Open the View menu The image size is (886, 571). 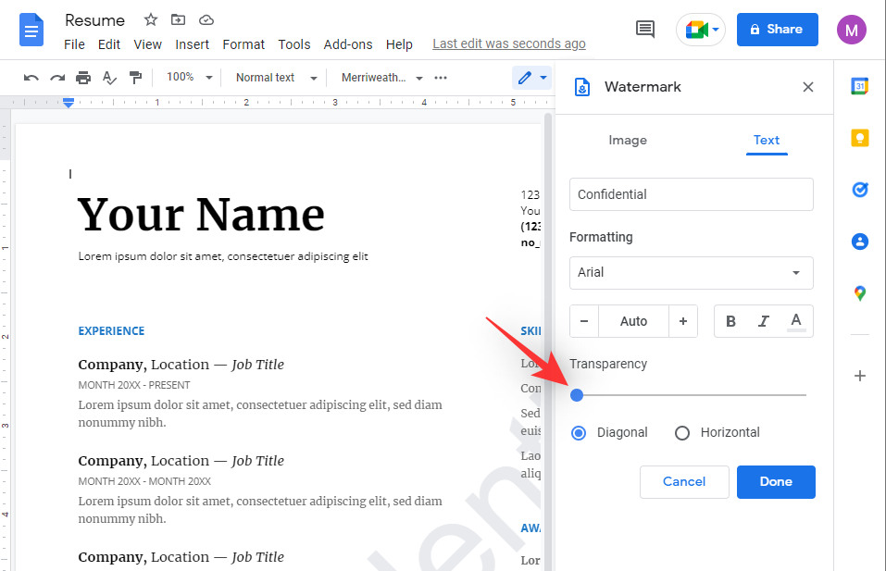(x=147, y=44)
